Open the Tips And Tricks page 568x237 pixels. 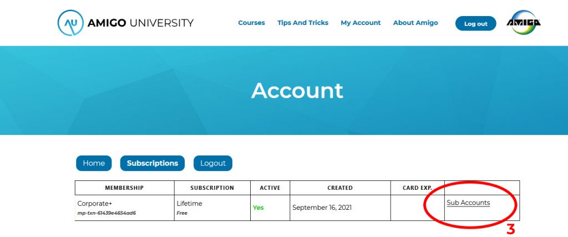[x=303, y=23]
